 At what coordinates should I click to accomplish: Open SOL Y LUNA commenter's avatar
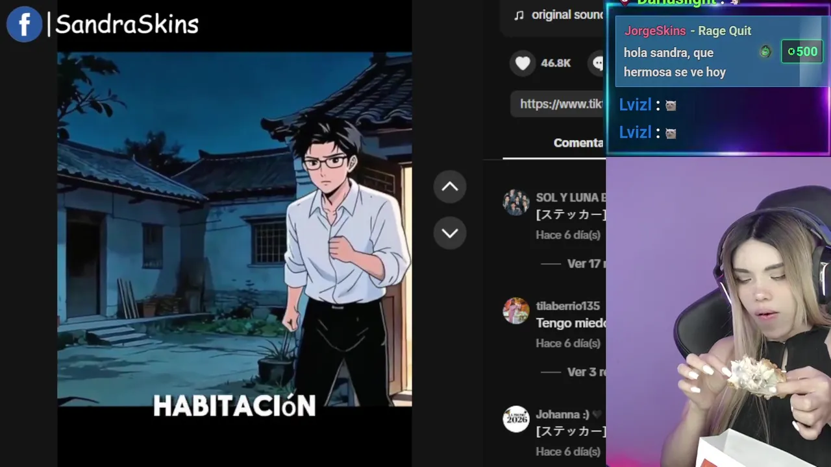point(516,202)
